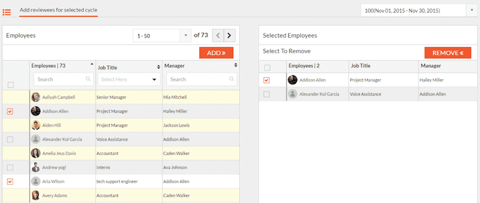The height and width of the screenshot is (203, 480).
Task: Click the ADD button
Action: tap(216, 53)
